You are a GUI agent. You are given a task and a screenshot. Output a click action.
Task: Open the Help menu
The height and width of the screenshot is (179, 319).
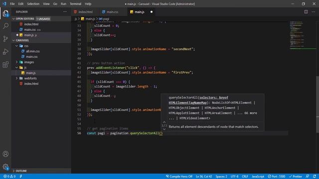click(88, 4)
